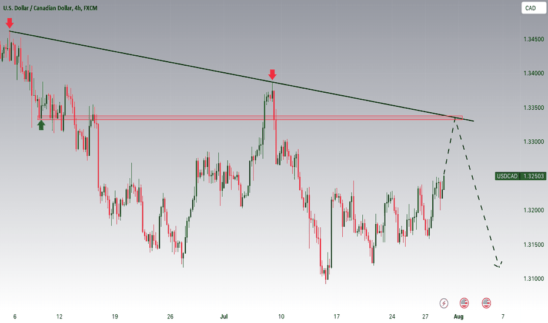Select the descending black trendline
This screenshot has height=323, width=548.
click(241, 76)
